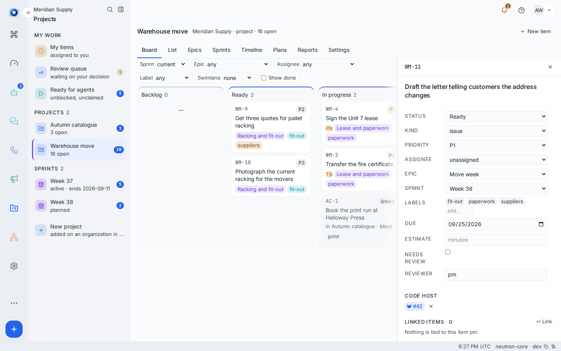Open the Reports tab
Image resolution: width=561 pixels, height=351 pixels.
[307, 50]
